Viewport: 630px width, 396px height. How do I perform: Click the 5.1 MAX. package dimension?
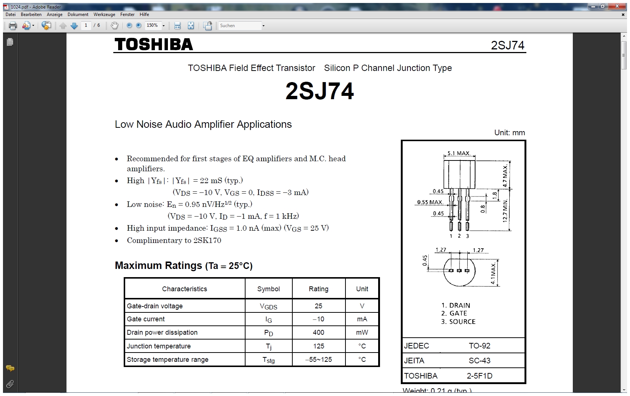pos(459,153)
